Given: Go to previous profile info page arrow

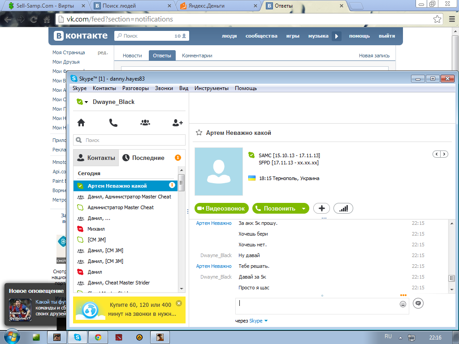Looking at the screenshot, I should [x=437, y=154].
